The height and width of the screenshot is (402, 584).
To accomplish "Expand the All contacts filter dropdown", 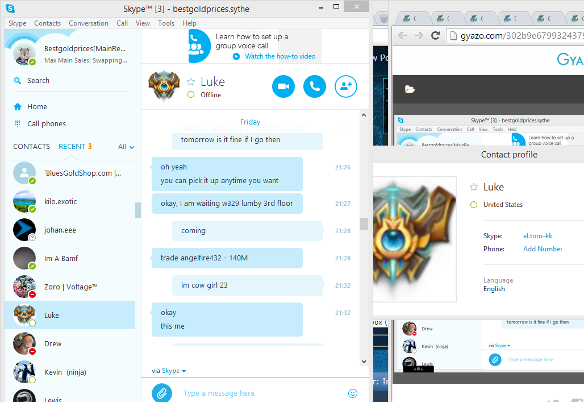I will (x=126, y=147).
